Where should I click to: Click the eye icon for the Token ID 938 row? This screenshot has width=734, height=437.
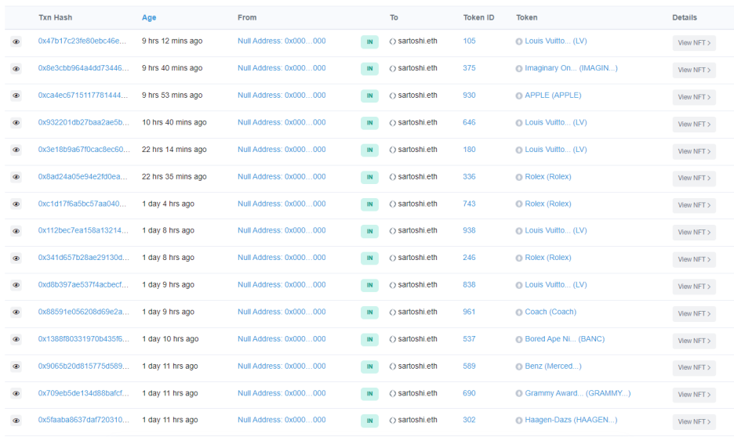(x=16, y=231)
